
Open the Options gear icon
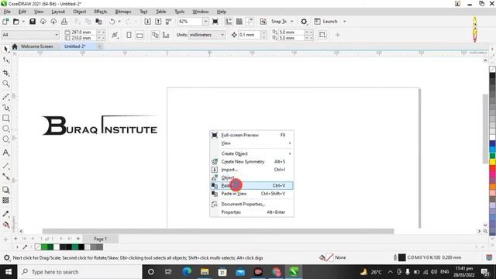304,22
